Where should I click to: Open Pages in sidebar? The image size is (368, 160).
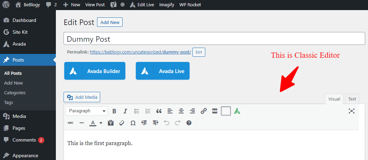click(28, 128)
